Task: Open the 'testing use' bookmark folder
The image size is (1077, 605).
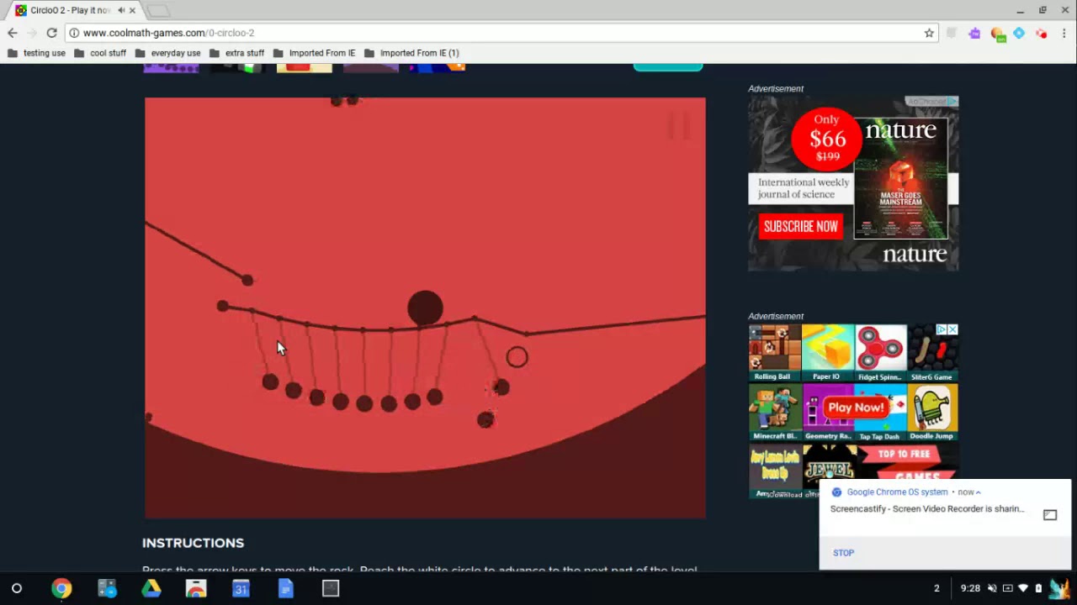Action: tap(36, 53)
